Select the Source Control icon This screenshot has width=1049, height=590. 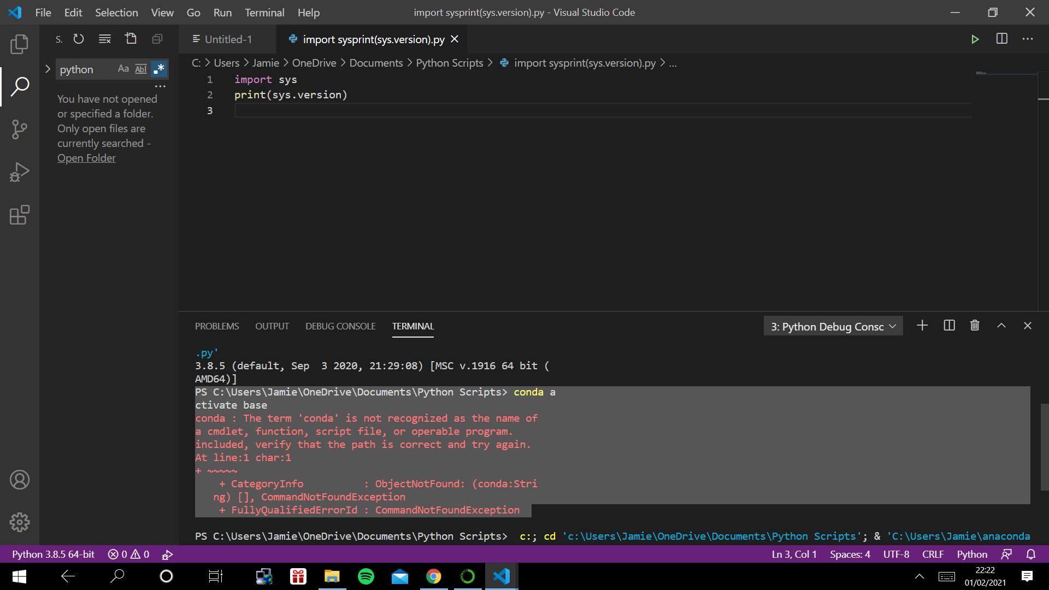point(20,129)
